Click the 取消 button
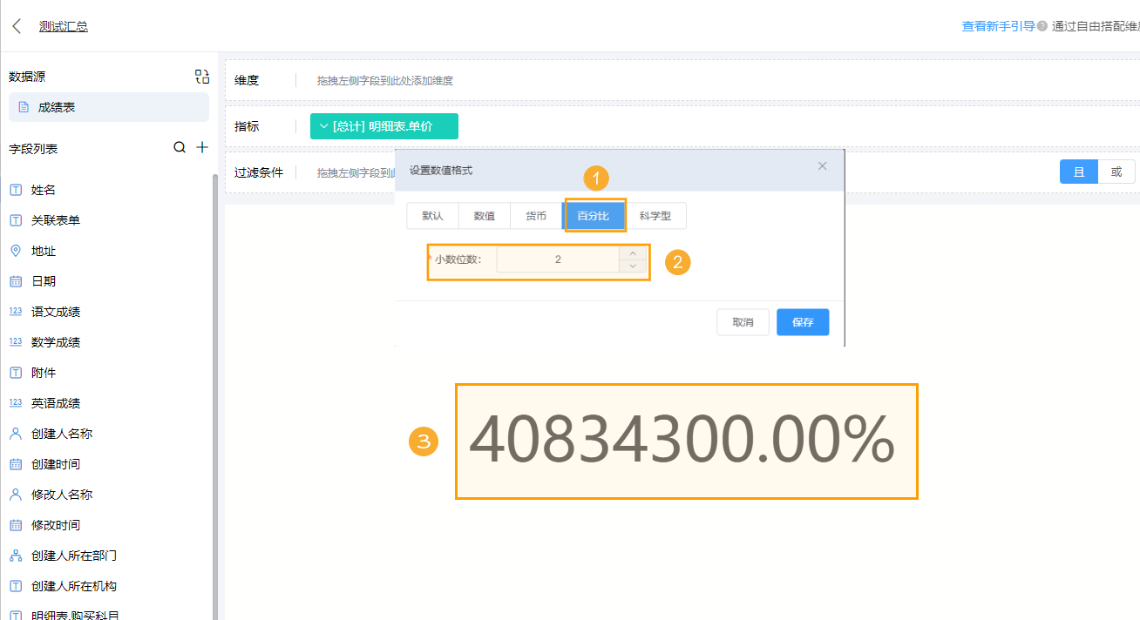This screenshot has height=620, width=1140. click(743, 322)
